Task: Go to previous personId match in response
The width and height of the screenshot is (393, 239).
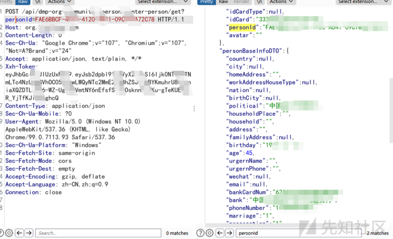Action: tap(220, 233)
